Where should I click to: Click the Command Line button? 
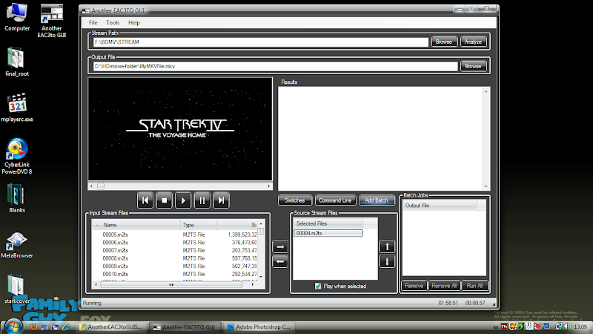335,200
